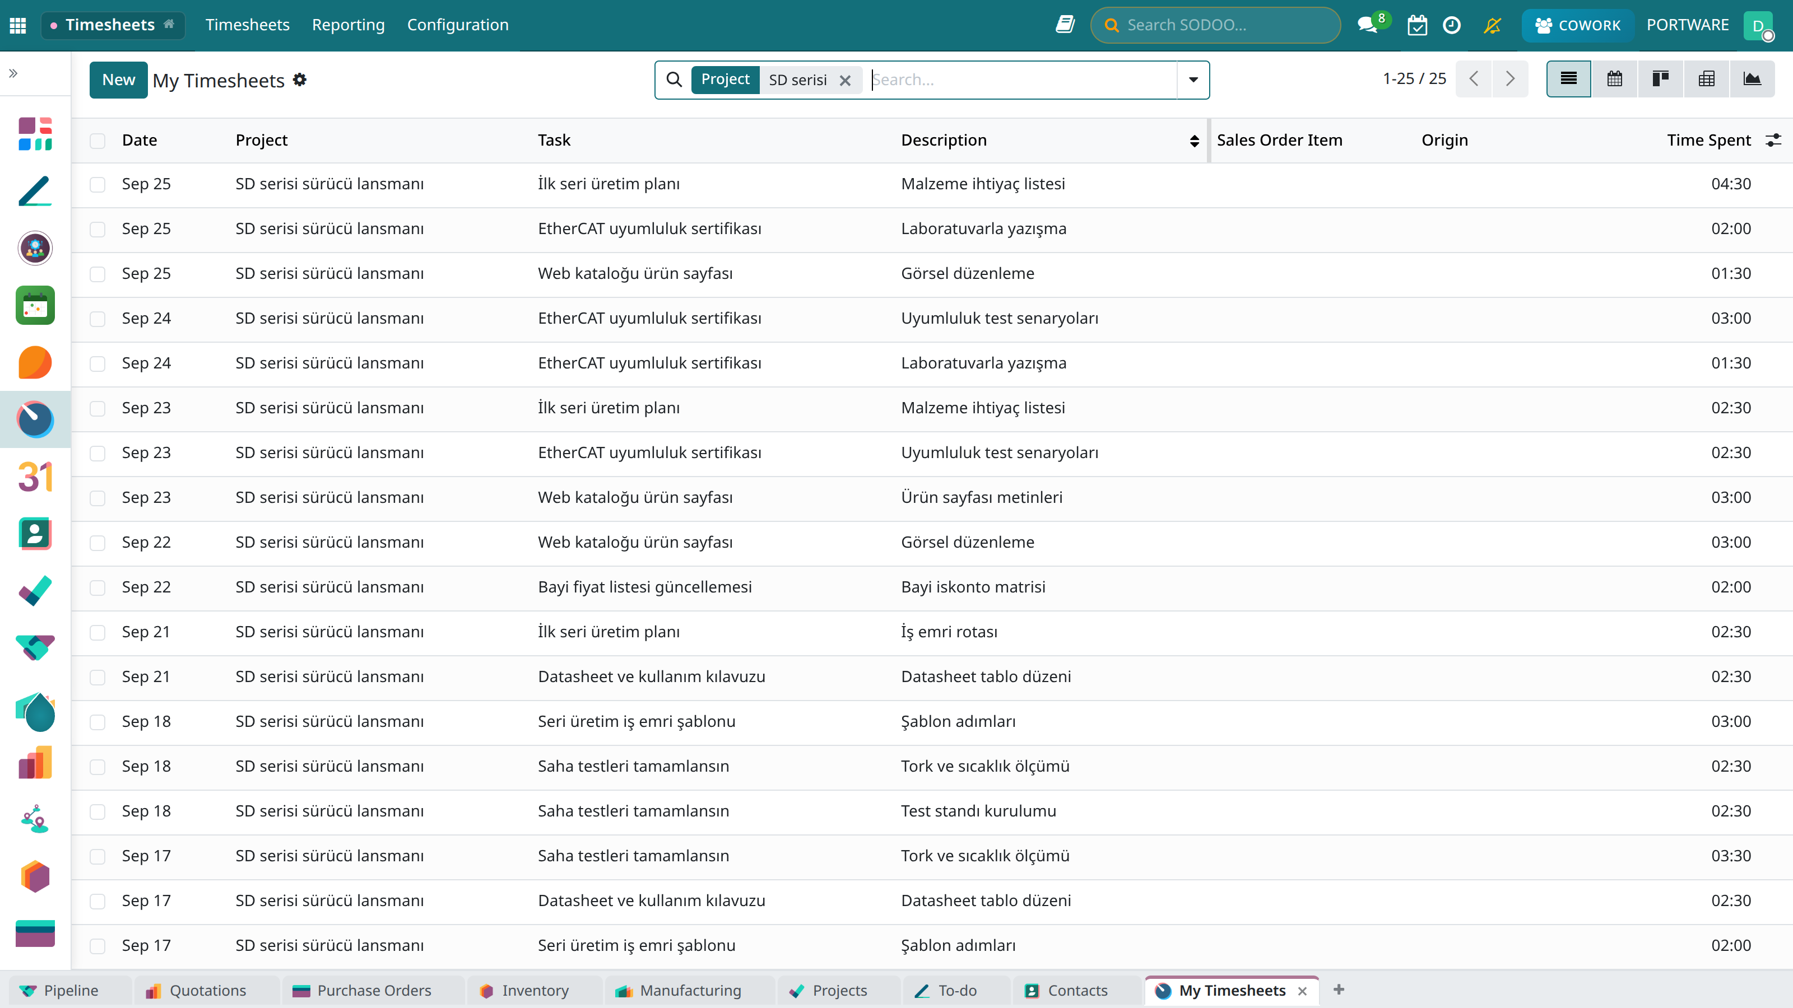Adjust optional columns settings icon

click(1773, 140)
